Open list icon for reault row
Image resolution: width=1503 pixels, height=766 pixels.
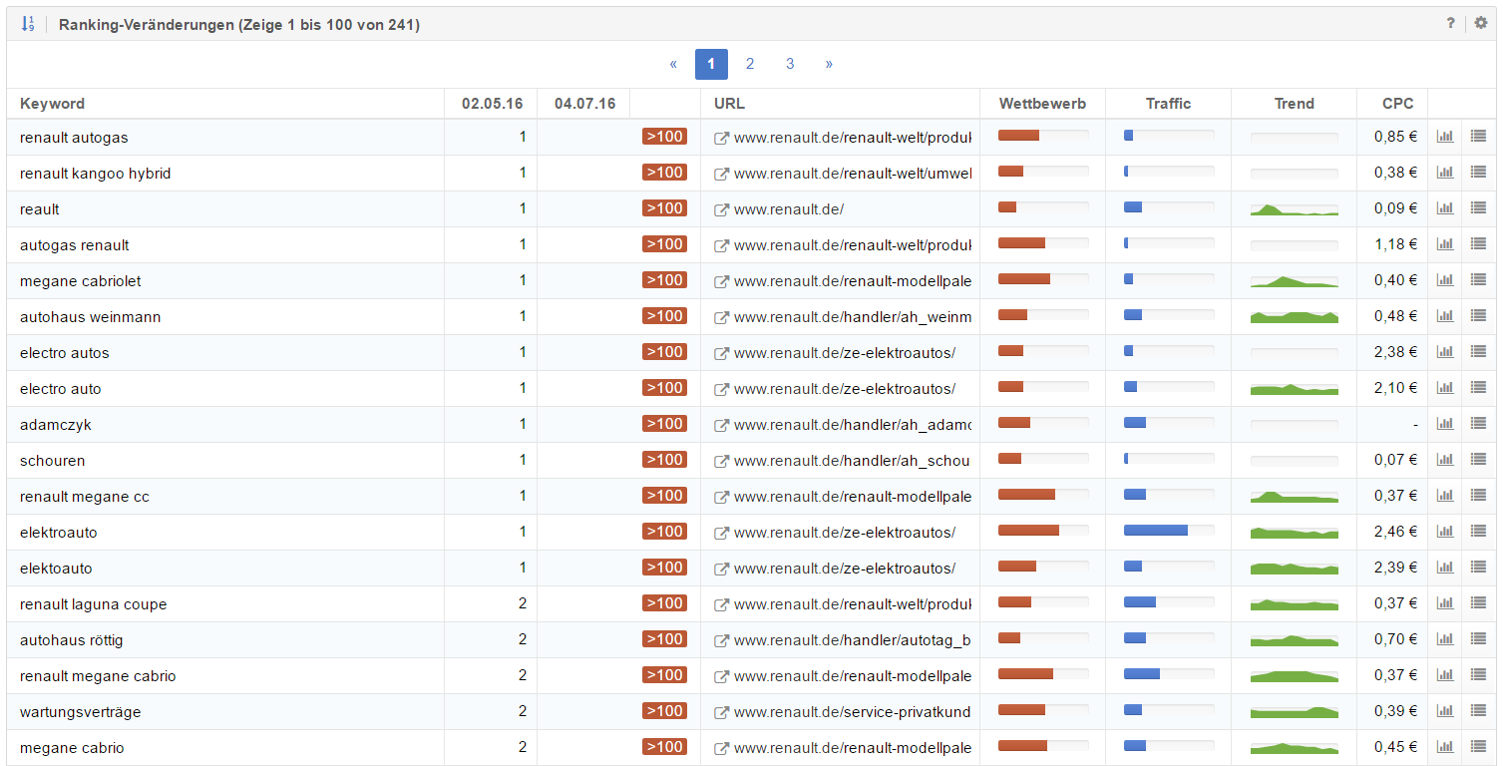point(1478,208)
